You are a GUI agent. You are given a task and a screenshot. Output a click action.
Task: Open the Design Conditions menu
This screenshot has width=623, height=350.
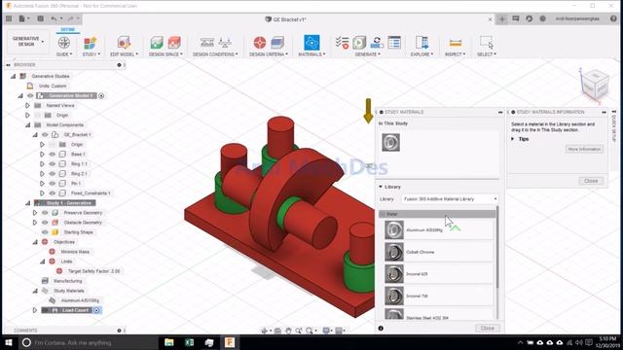point(215,54)
